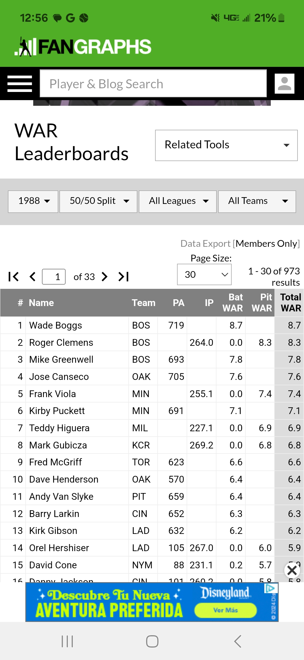Image resolution: width=304 pixels, height=660 pixels.
Task: Open the All Leagues dropdown
Action: (178, 201)
